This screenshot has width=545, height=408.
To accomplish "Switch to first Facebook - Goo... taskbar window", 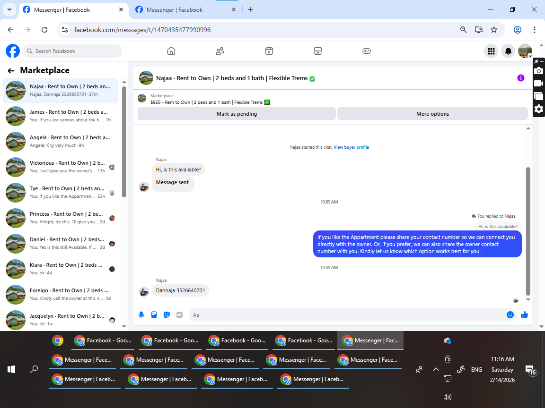I will click(x=103, y=340).
